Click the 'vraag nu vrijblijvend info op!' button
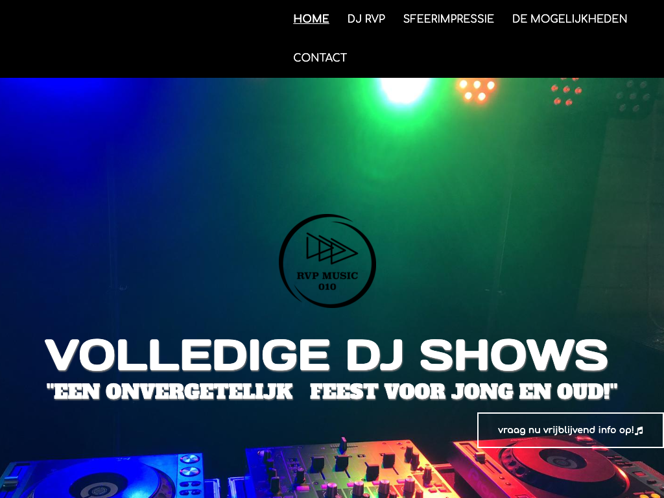This screenshot has height=498, width=664. coord(570,431)
